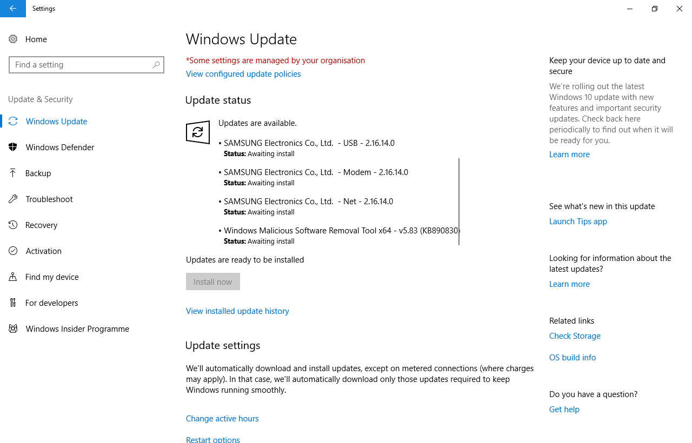Click Updates are ready to be installed text

click(245, 260)
